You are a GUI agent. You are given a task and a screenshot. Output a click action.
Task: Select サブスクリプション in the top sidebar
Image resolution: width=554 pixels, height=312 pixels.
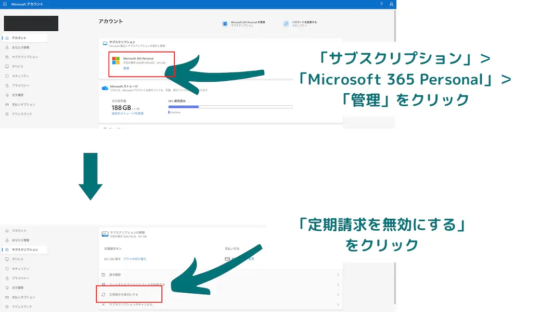(25, 57)
